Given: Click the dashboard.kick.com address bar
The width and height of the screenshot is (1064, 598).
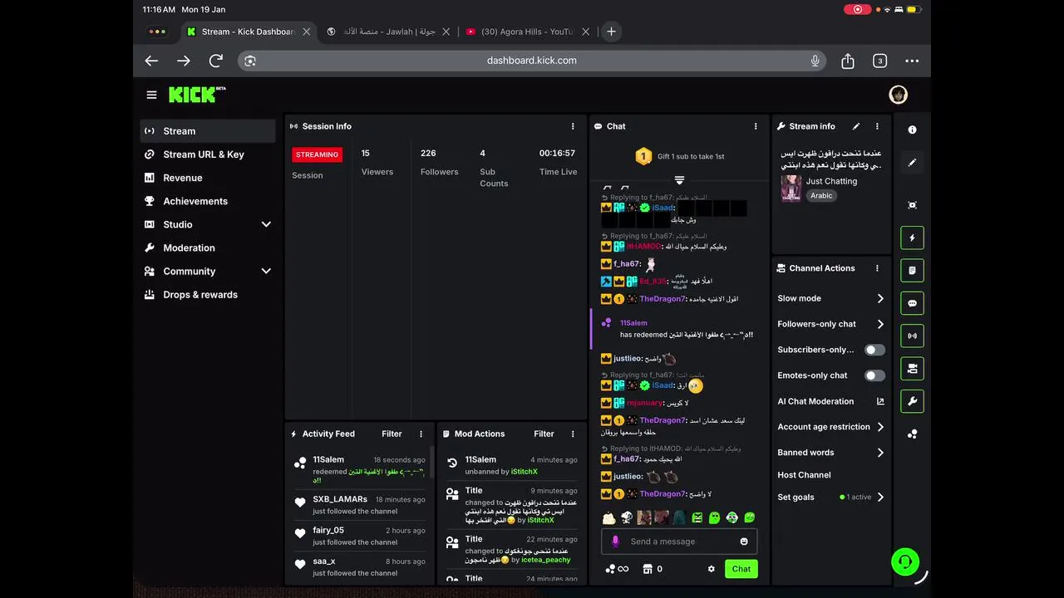Looking at the screenshot, I should [532, 61].
